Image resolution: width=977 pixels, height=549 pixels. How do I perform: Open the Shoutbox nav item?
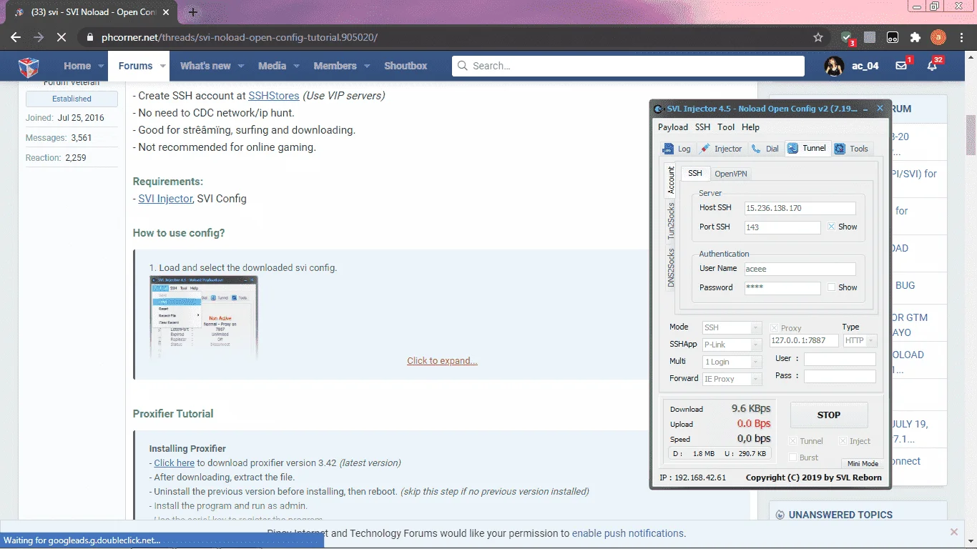pos(406,66)
